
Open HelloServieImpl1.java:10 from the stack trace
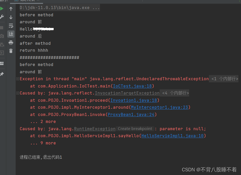tap(172, 136)
